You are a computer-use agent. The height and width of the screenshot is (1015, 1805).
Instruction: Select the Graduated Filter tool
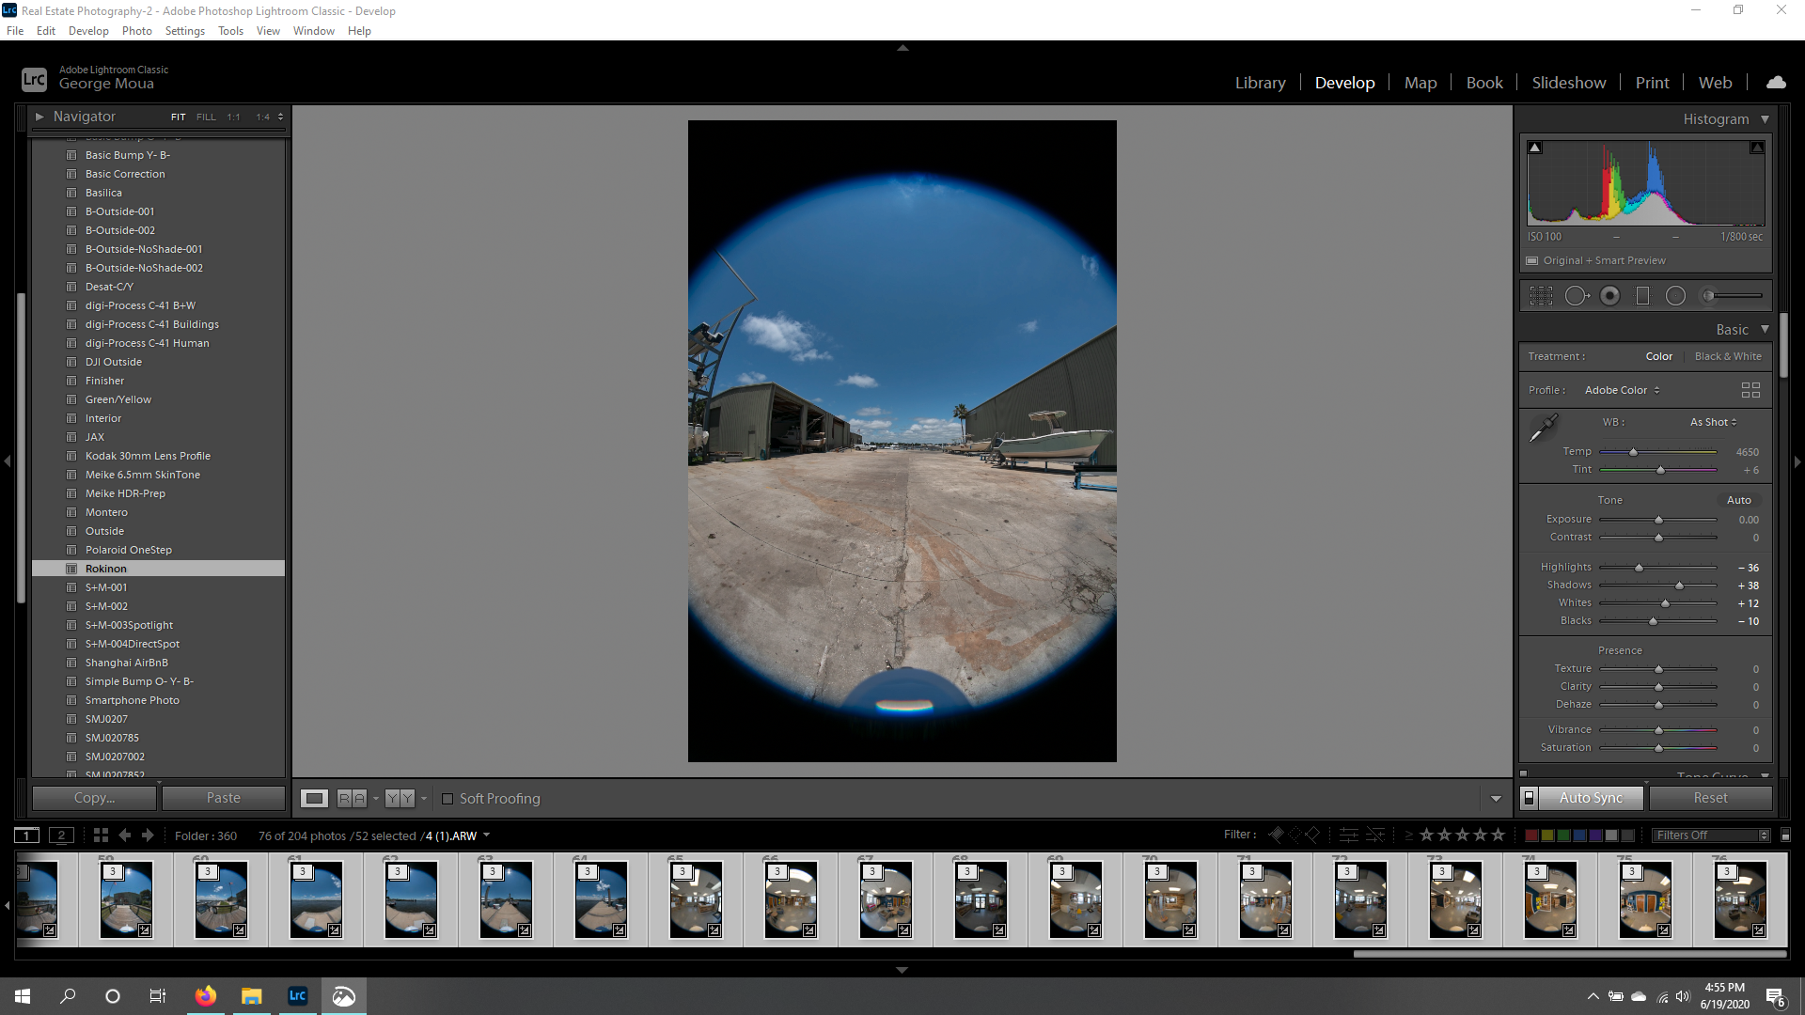pos(1642,296)
